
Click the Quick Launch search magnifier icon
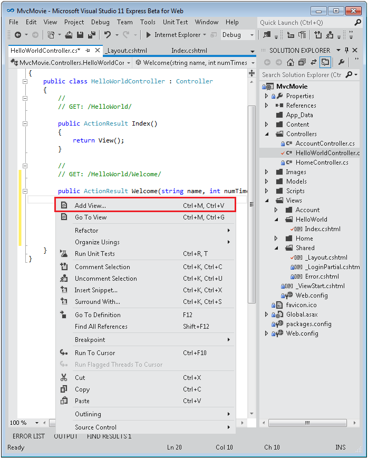tap(357, 23)
